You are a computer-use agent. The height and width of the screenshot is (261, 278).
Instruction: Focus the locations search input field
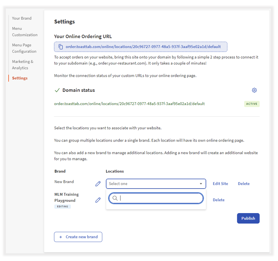click(x=160, y=198)
